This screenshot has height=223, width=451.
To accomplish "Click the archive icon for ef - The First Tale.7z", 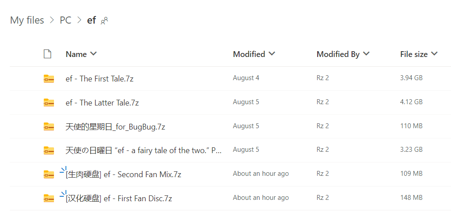I will (x=49, y=79).
